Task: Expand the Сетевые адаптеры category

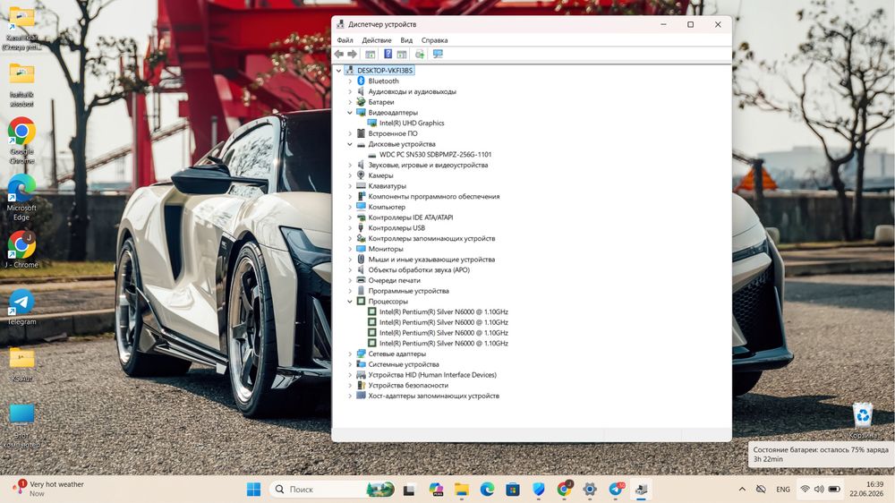Action: pos(350,354)
